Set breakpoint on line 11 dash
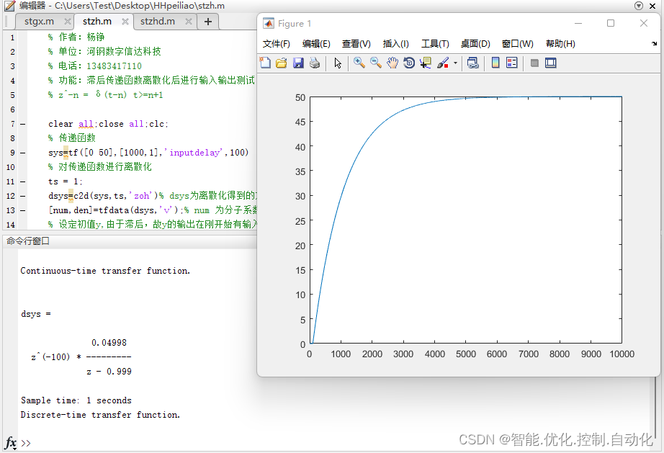The image size is (664, 453). point(23,181)
